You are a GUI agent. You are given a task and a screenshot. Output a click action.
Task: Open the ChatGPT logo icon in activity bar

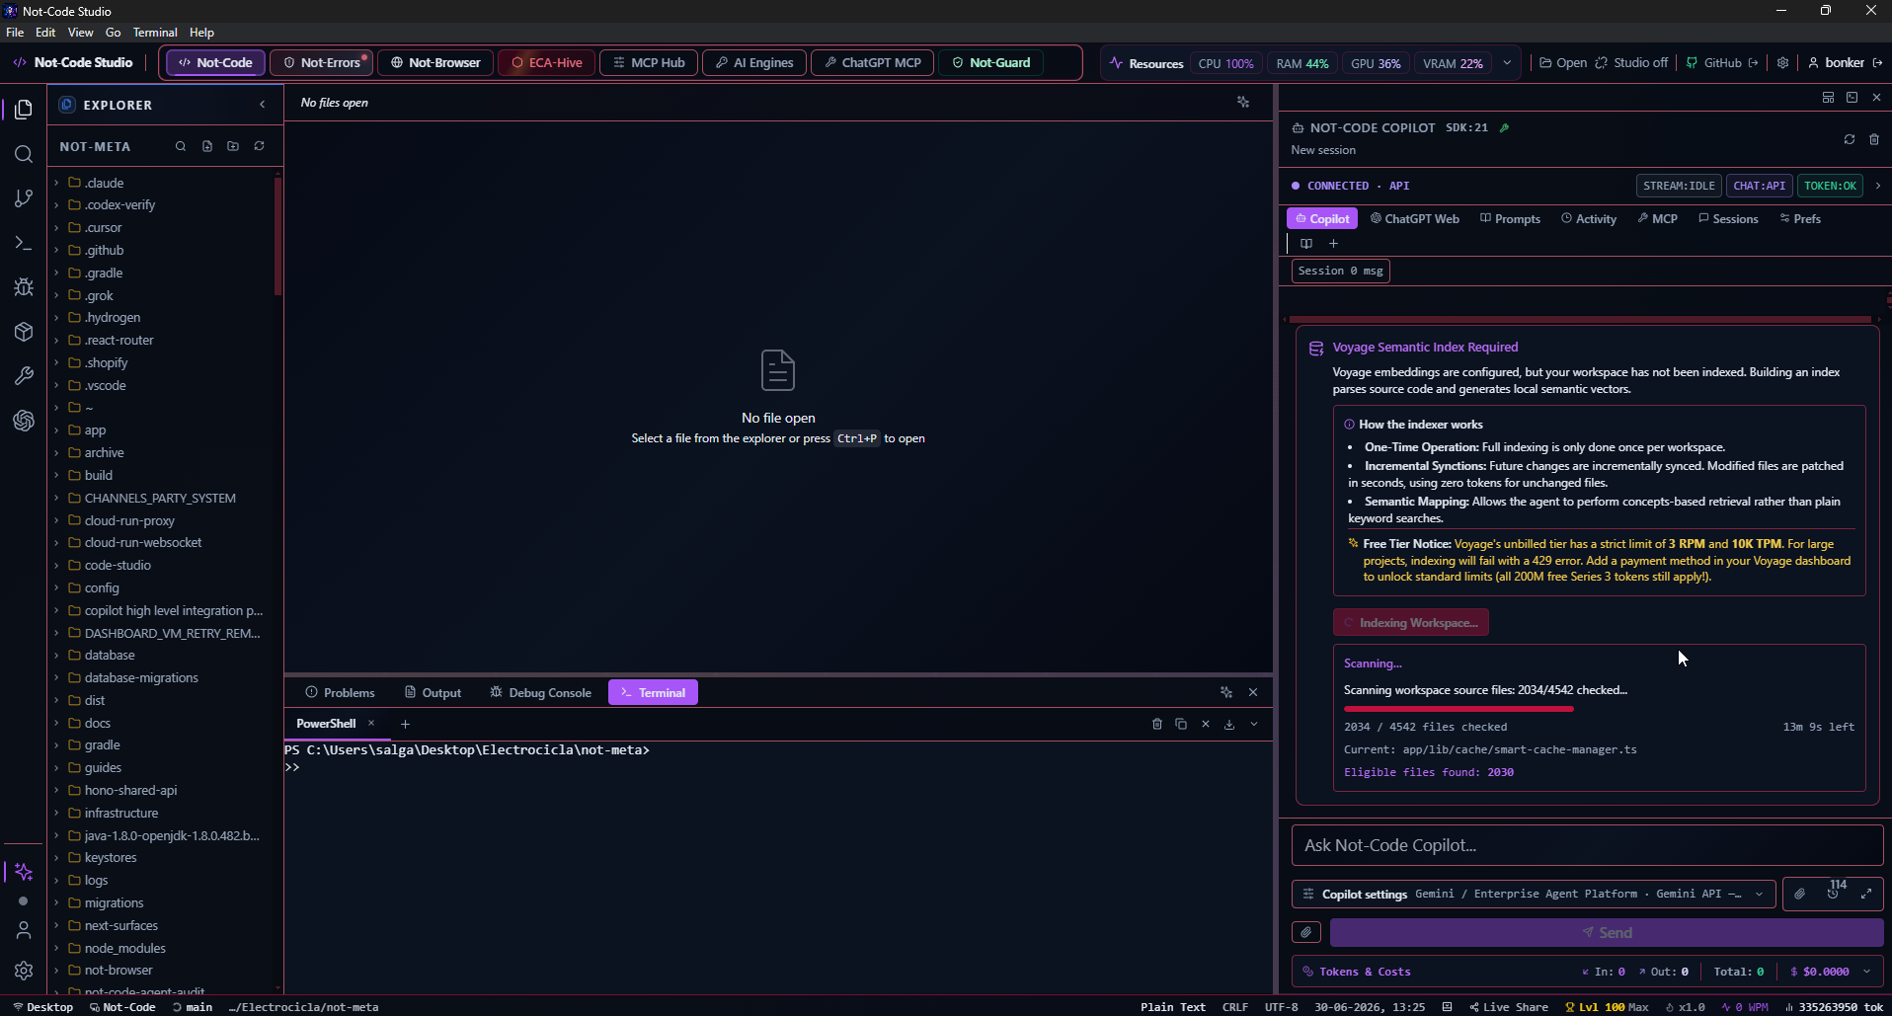tap(24, 421)
